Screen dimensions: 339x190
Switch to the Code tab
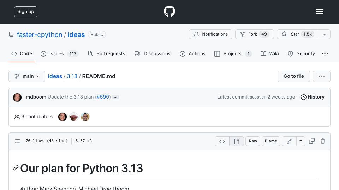click(22, 53)
